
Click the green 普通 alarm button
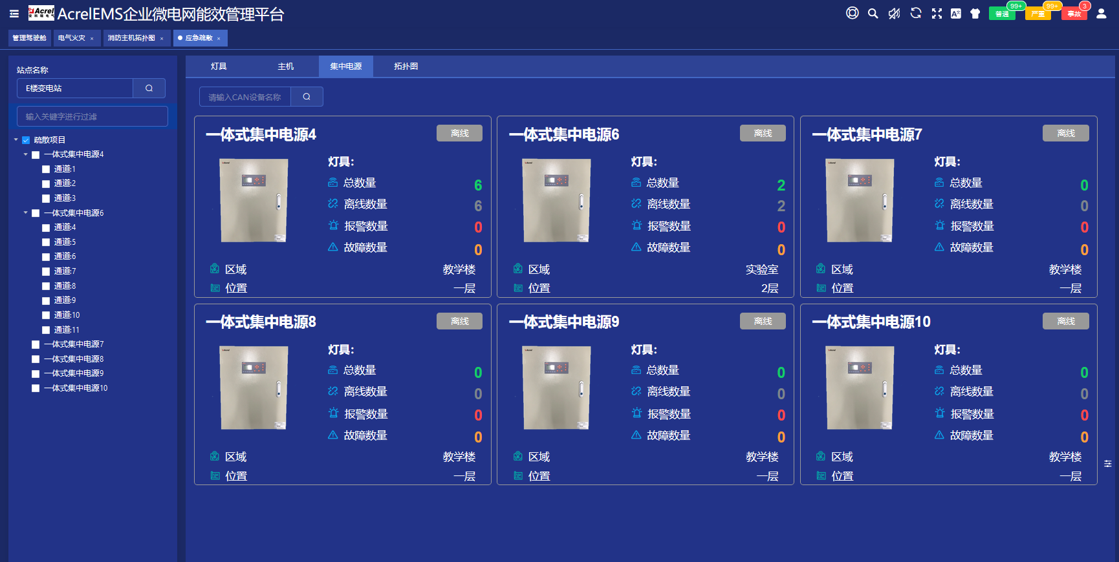(1001, 14)
